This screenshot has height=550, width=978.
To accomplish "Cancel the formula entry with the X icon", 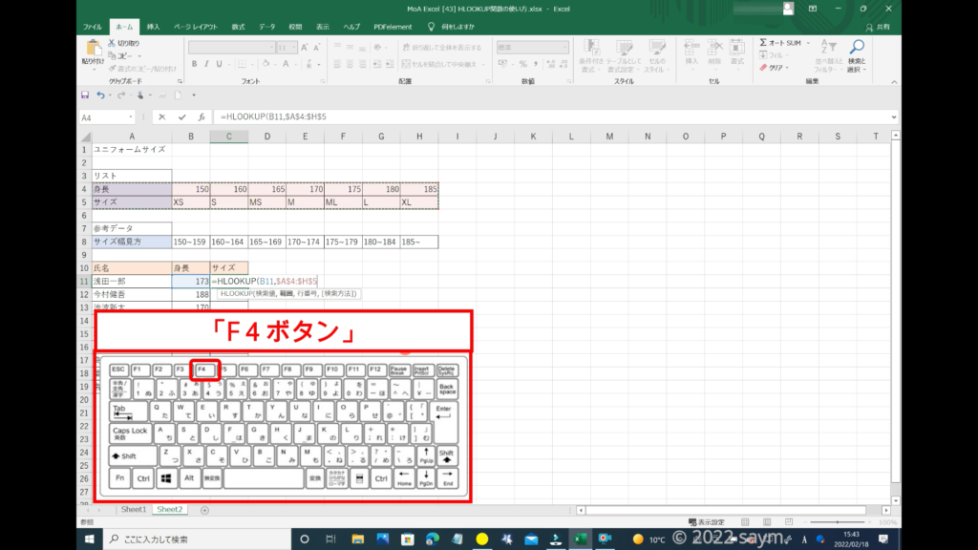I will tap(162, 116).
